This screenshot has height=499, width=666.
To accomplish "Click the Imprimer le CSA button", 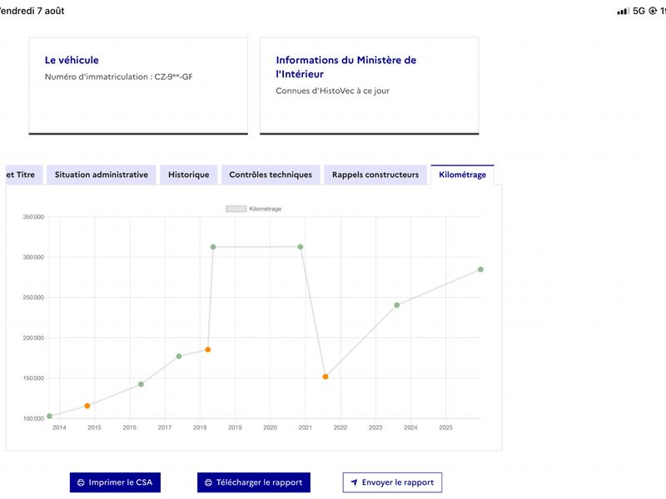I will pyautogui.click(x=115, y=482).
